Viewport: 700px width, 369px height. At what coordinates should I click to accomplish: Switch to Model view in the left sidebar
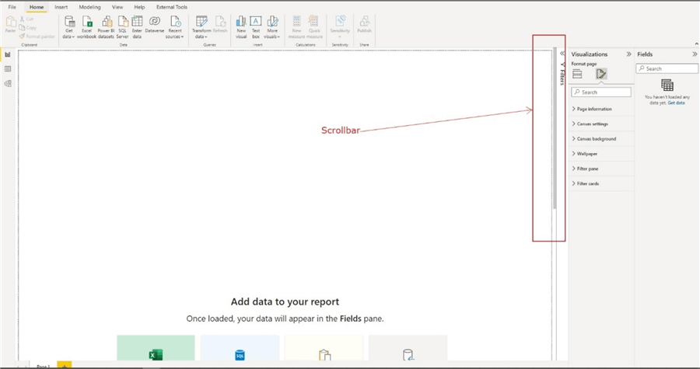(8, 84)
